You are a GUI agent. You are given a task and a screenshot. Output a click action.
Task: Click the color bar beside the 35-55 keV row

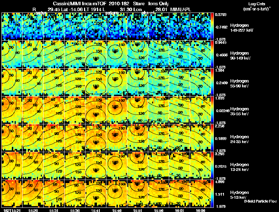(x=212, y=110)
